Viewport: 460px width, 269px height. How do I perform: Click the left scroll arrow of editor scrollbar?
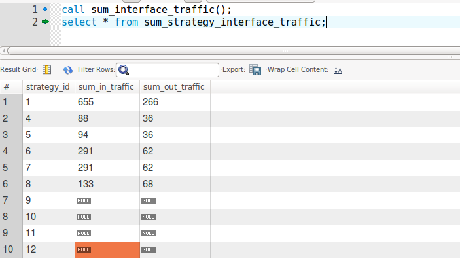[3, 51]
